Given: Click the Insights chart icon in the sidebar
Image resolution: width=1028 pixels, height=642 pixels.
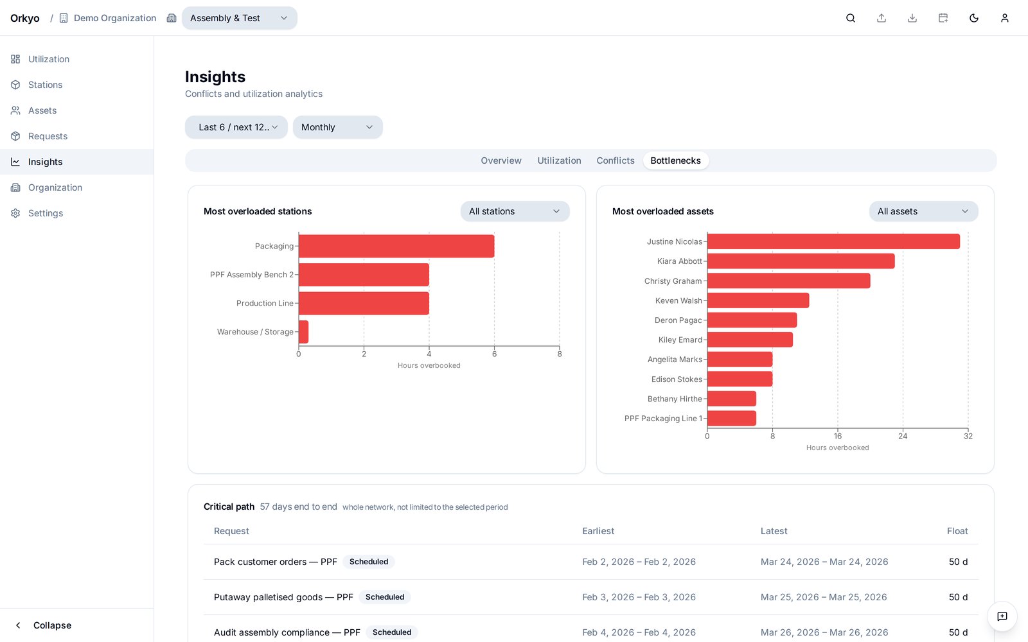Looking at the screenshot, I should point(15,162).
